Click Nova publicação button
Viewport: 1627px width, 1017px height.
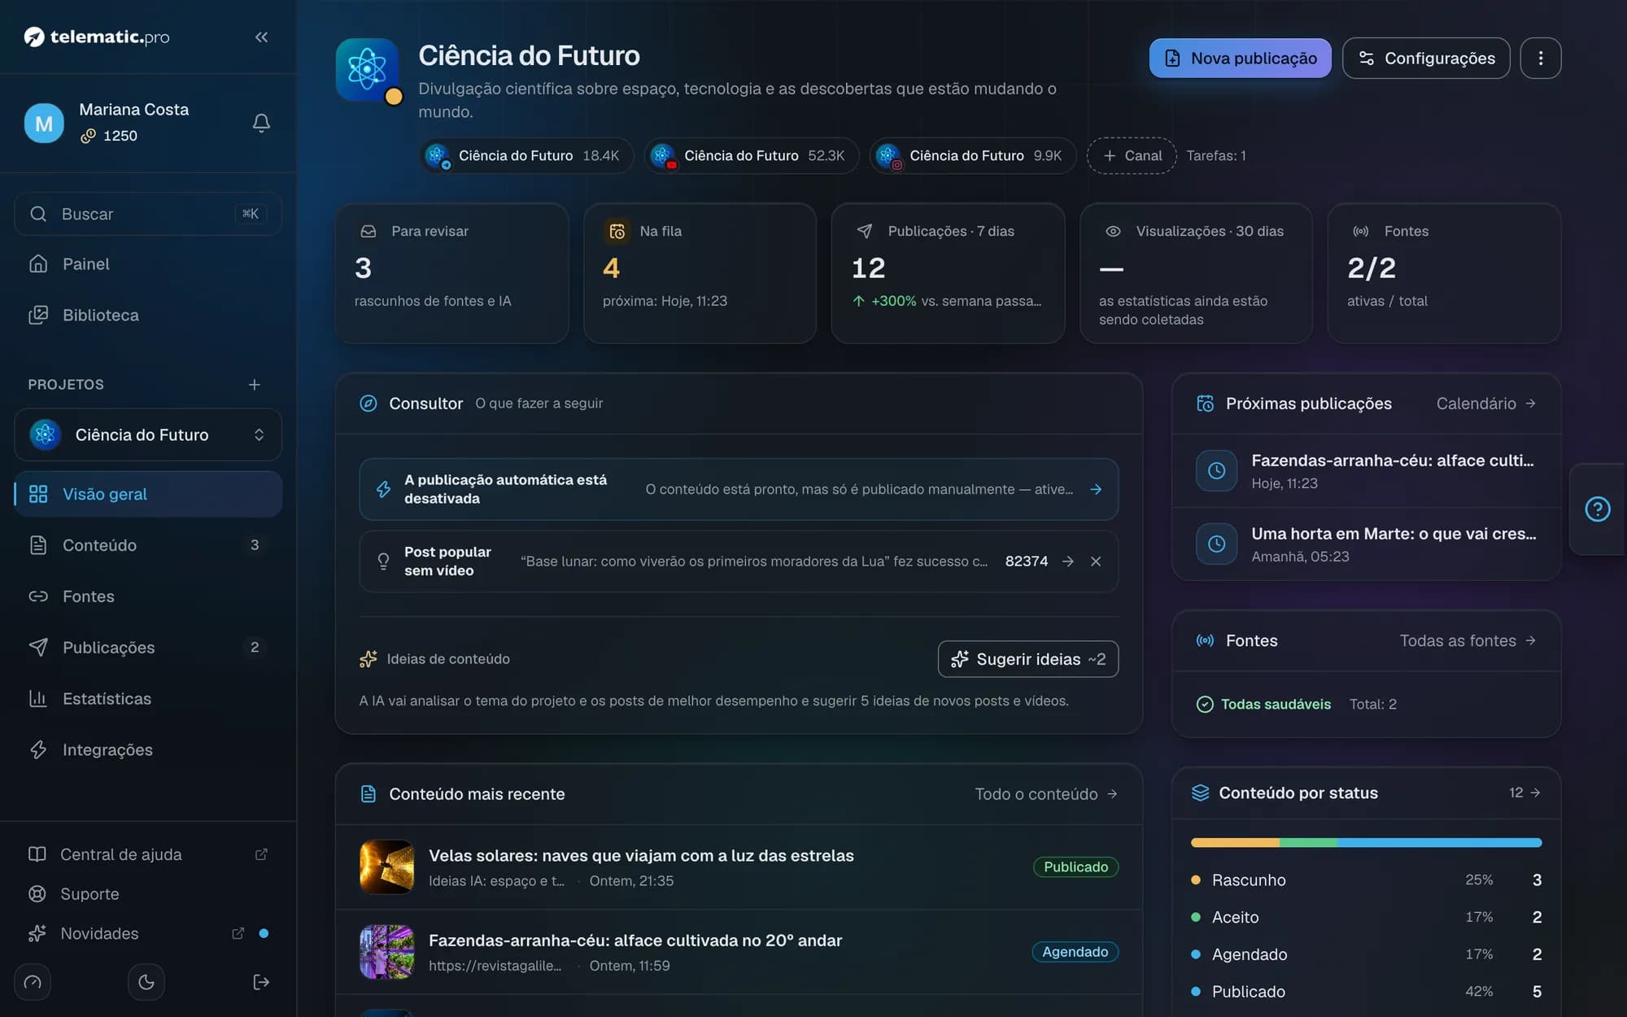1240,58
